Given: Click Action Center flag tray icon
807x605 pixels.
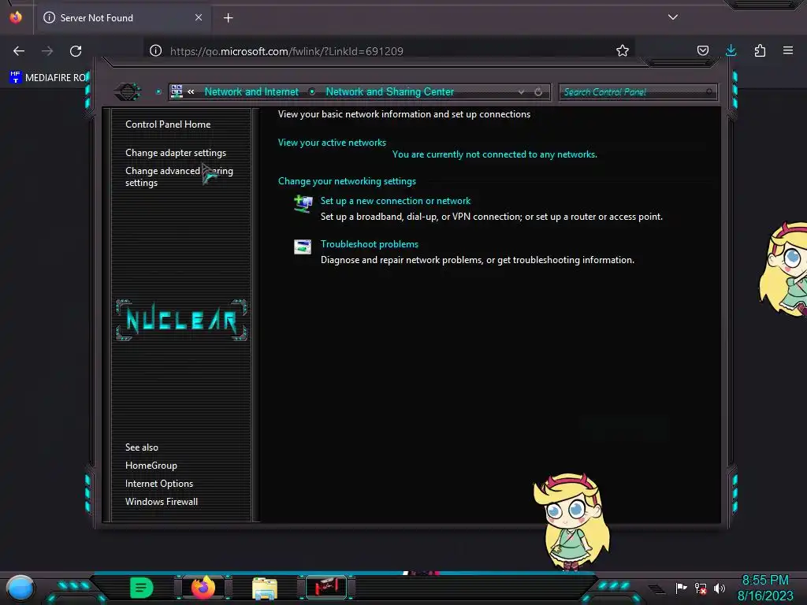Looking at the screenshot, I should (x=681, y=588).
